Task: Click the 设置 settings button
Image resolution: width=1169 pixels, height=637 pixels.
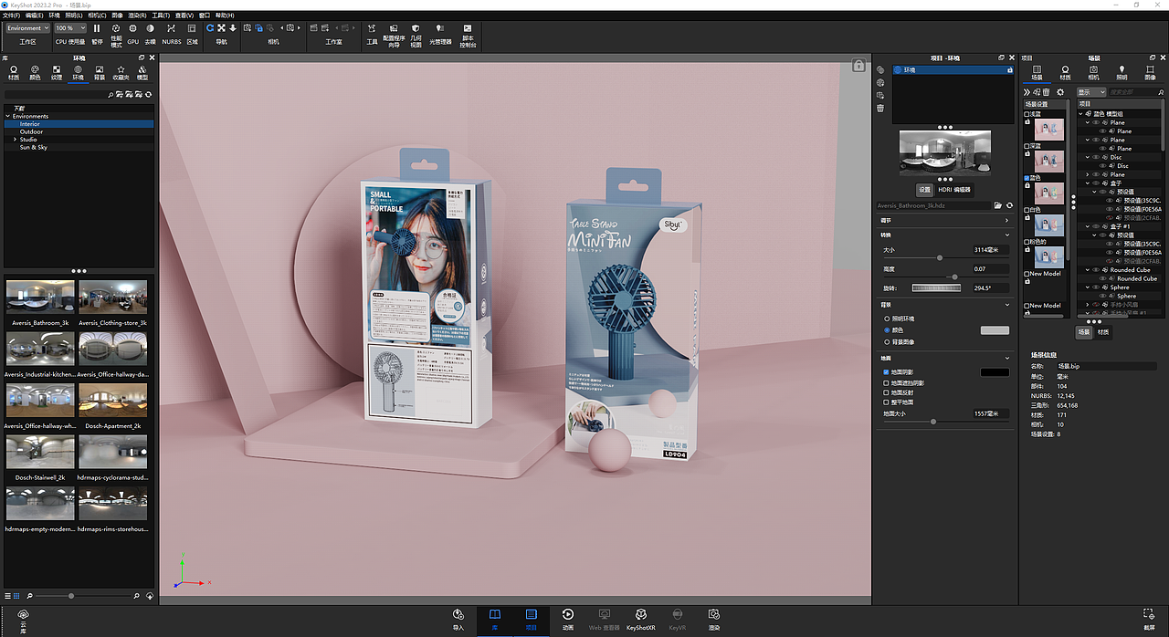Action: 924,190
